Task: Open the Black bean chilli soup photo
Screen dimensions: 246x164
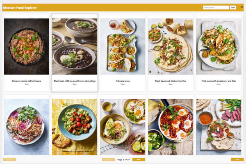Action: point(75,46)
